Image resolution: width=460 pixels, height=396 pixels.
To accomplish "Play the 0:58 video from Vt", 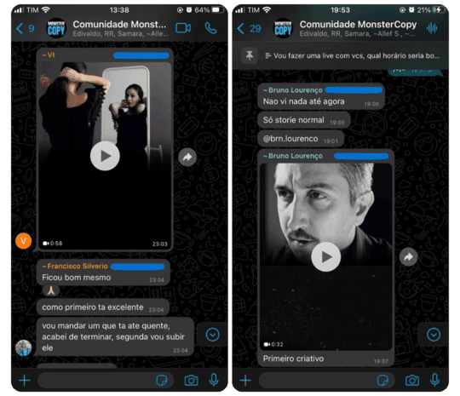I will click(x=105, y=156).
